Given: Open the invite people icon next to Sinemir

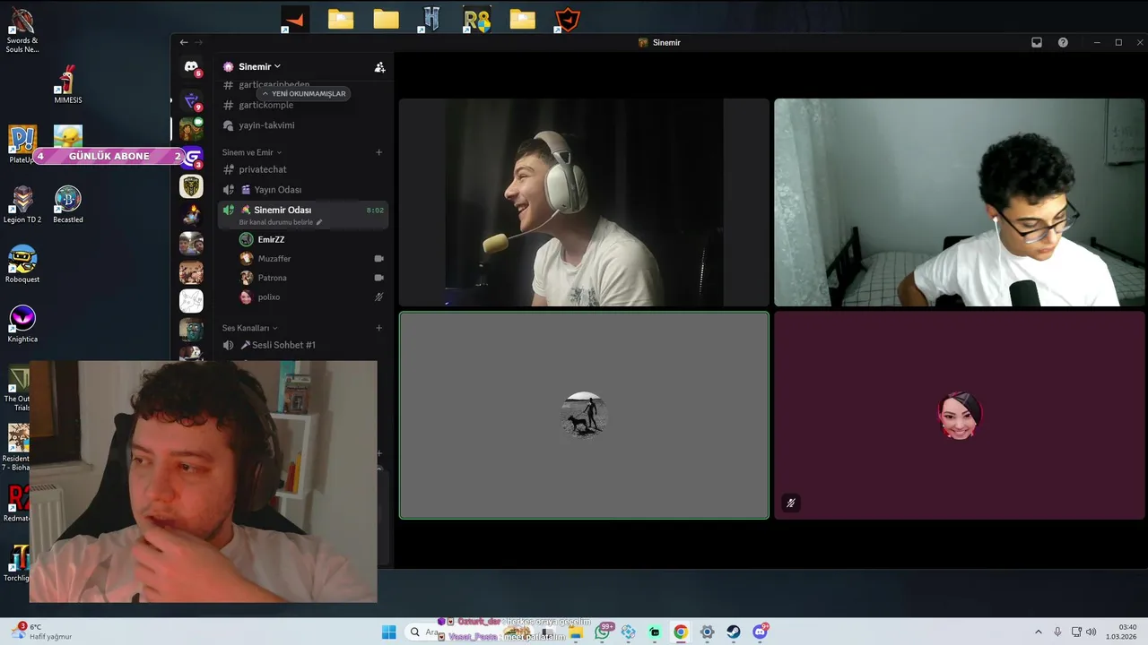Looking at the screenshot, I should (x=379, y=67).
